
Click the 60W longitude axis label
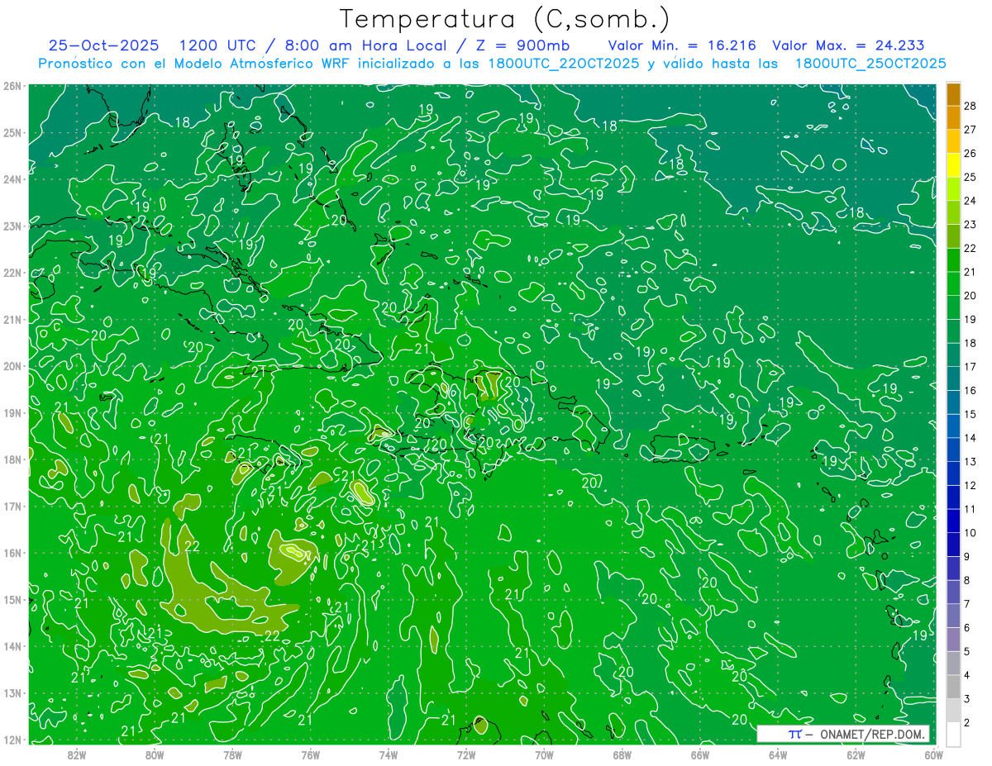click(x=933, y=754)
